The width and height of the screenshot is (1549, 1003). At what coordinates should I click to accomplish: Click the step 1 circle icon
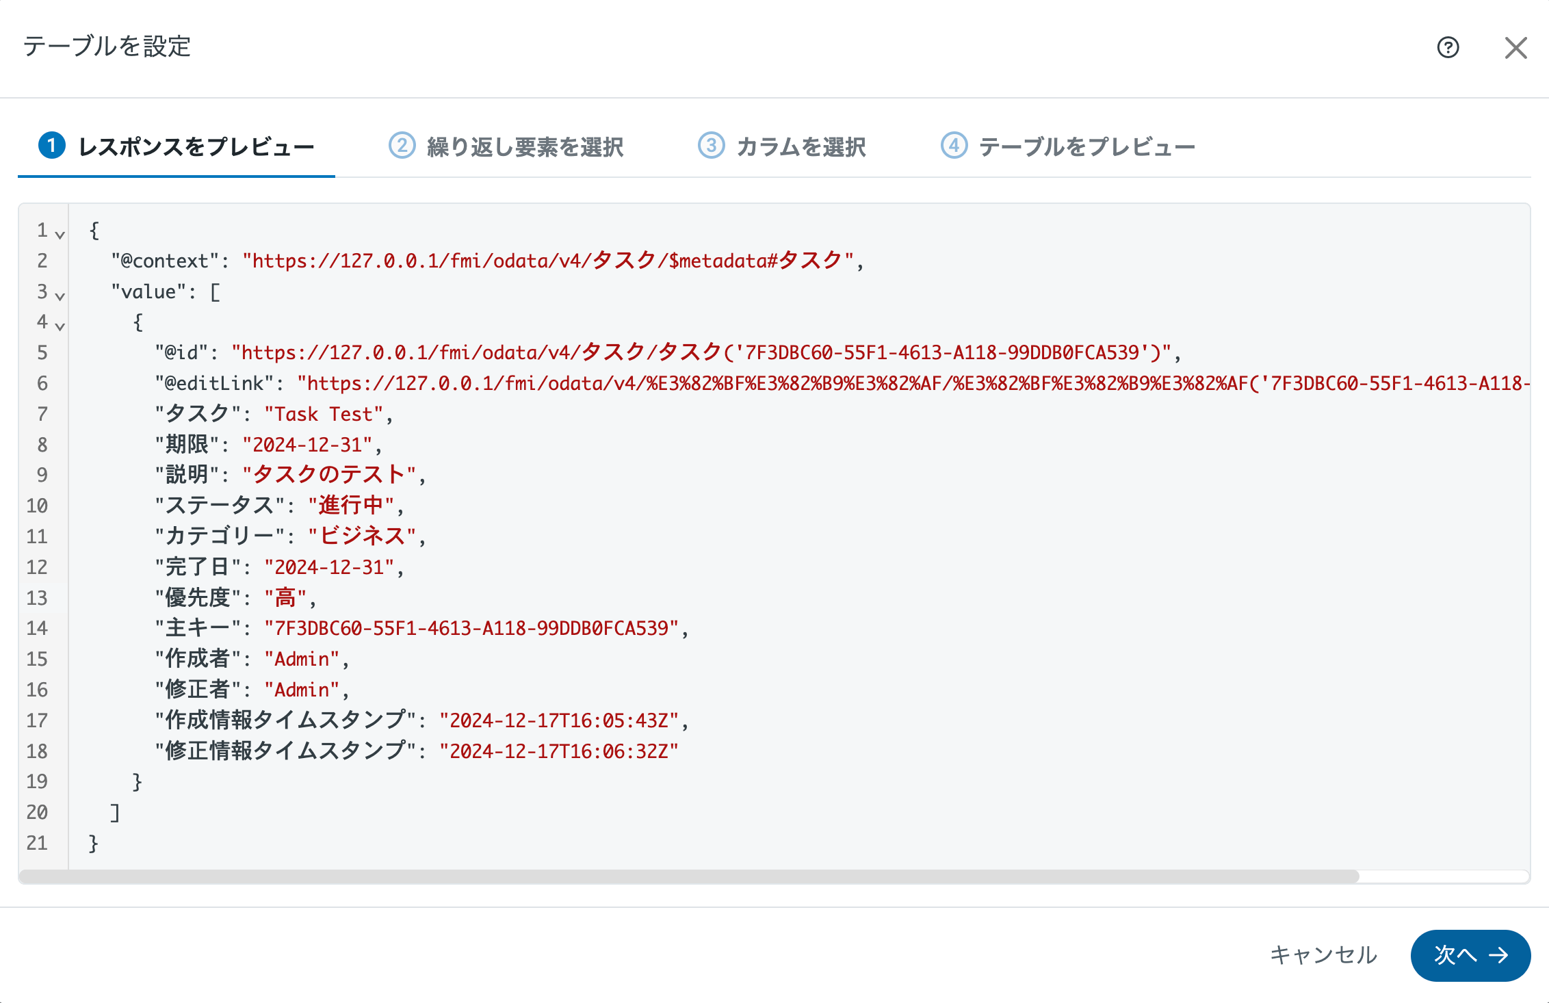[52, 146]
